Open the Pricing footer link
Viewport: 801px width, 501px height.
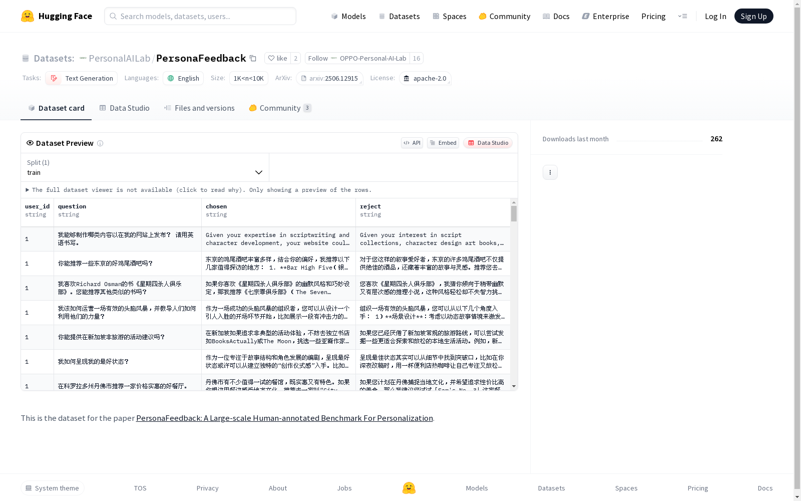698,488
